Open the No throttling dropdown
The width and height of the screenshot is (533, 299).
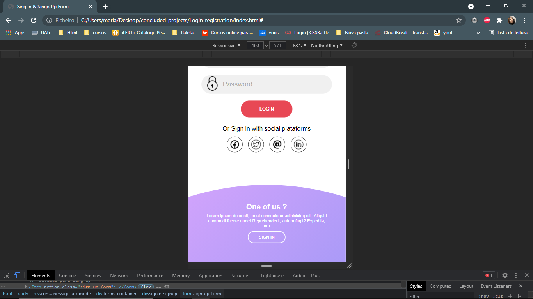pyautogui.click(x=327, y=46)
